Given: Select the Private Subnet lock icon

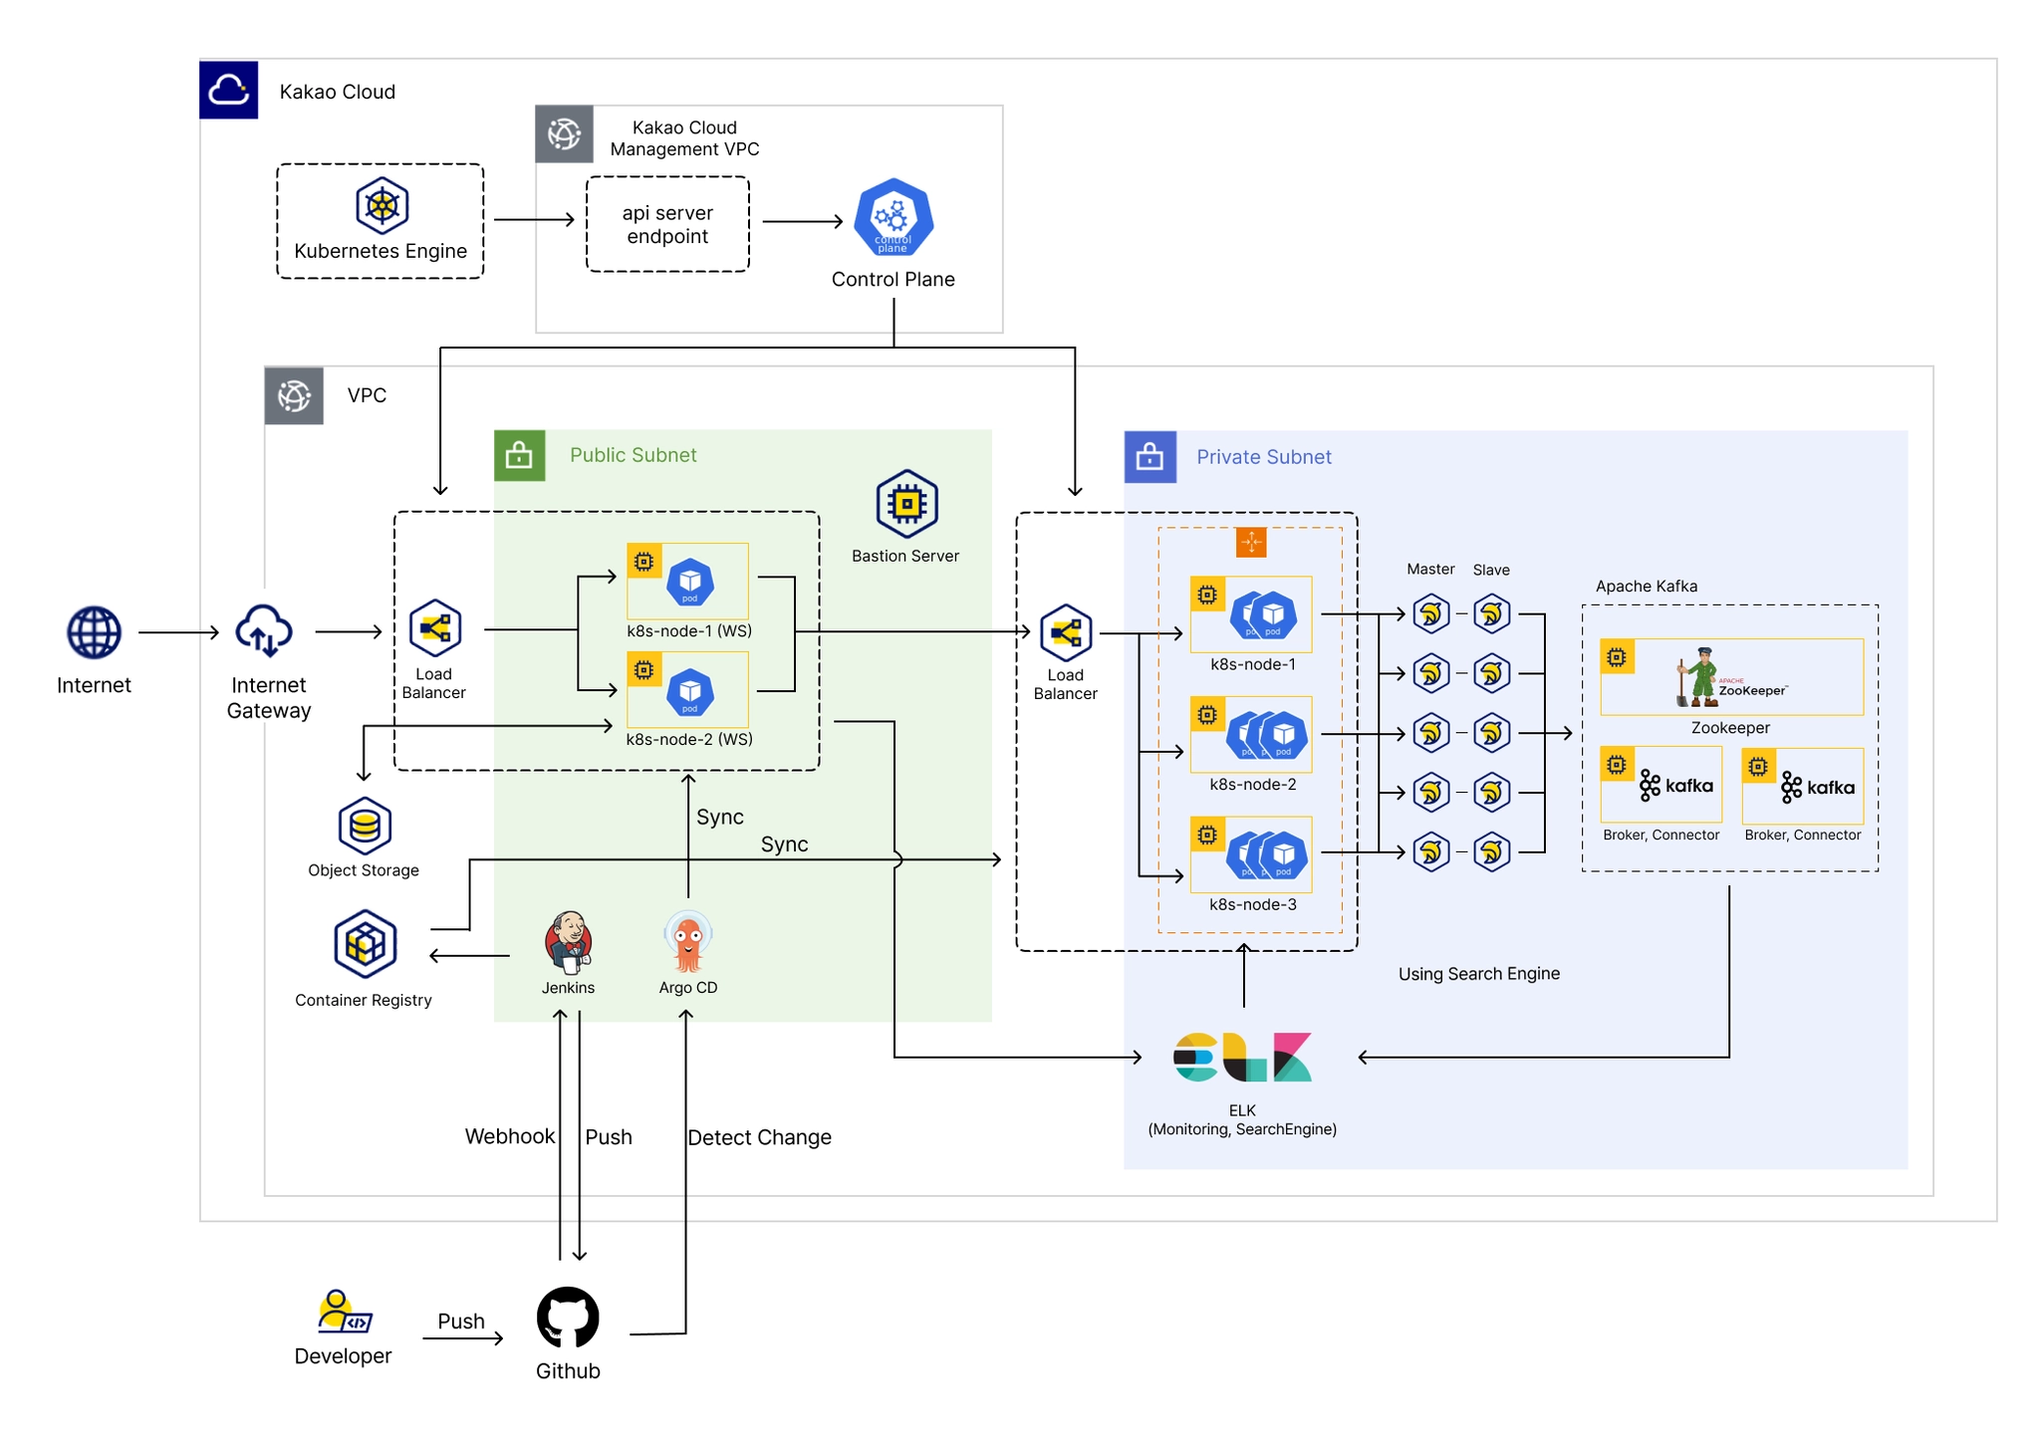Looking at the screenshot, I should pos(1149,457).
